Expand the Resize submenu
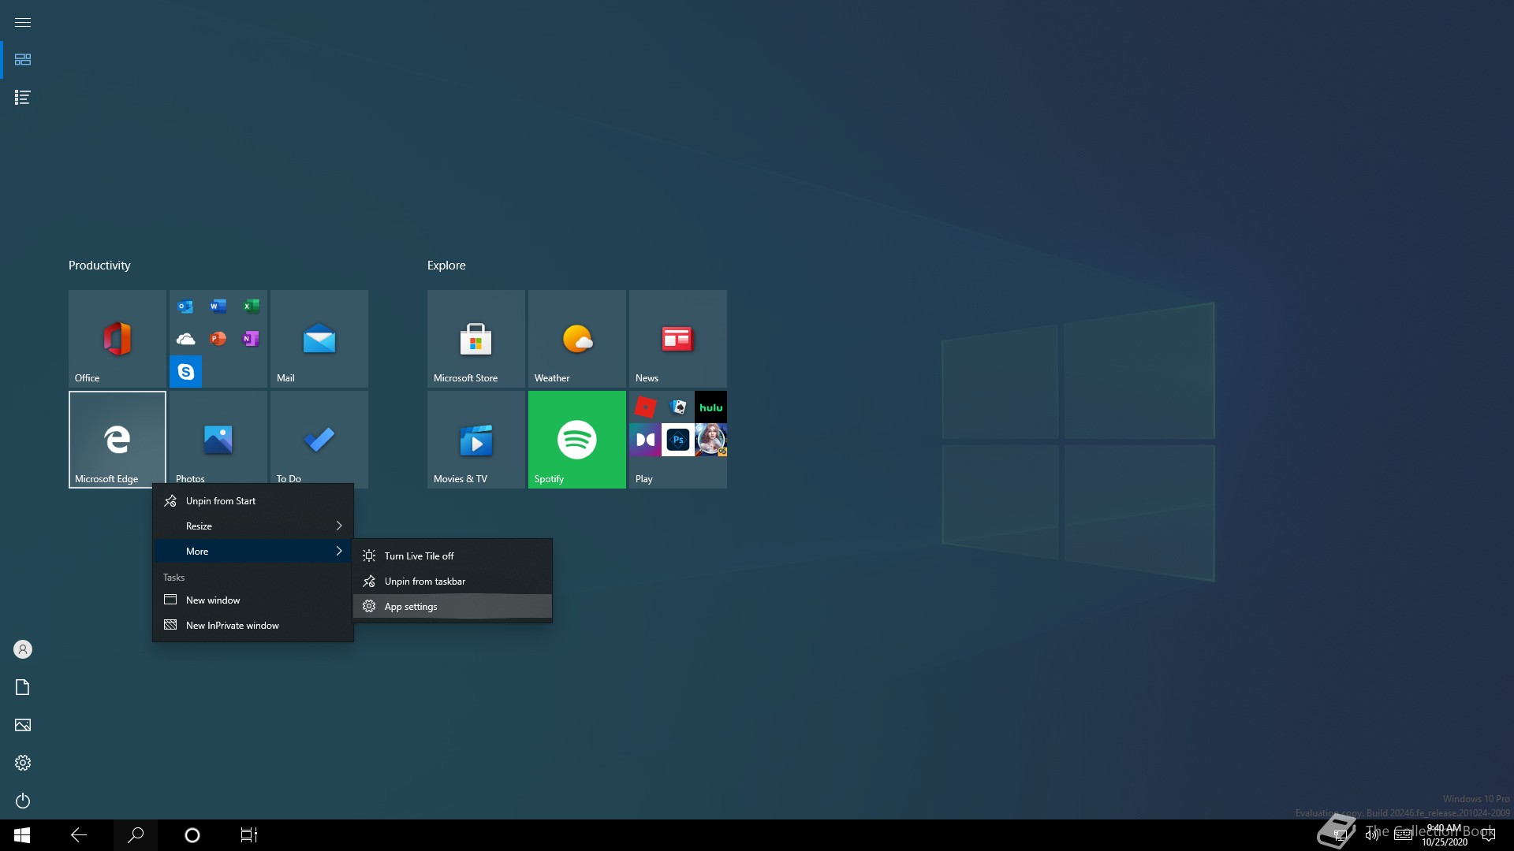This screenshot has height=851, width=1514. point(252,526)
